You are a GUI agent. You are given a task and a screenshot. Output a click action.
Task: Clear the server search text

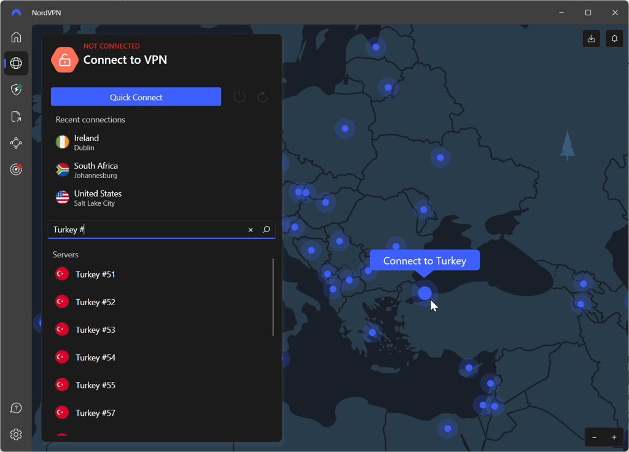[251, 230]
